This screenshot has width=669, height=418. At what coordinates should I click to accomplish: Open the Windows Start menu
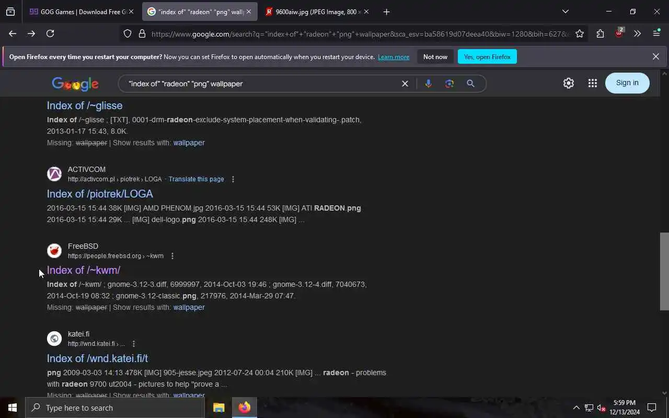coord(13,408)
